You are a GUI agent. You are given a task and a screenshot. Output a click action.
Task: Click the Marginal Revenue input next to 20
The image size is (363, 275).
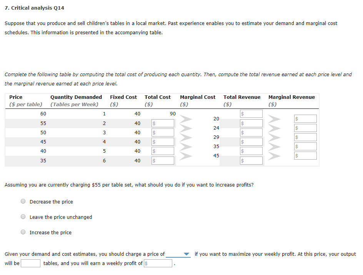pyautogui.click(x=305, y=118)
